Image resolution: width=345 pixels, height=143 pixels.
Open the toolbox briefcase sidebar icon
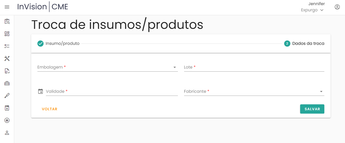7,83
